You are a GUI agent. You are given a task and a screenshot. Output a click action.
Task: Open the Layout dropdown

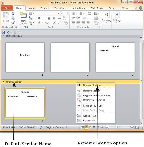[x=31, y=13]
